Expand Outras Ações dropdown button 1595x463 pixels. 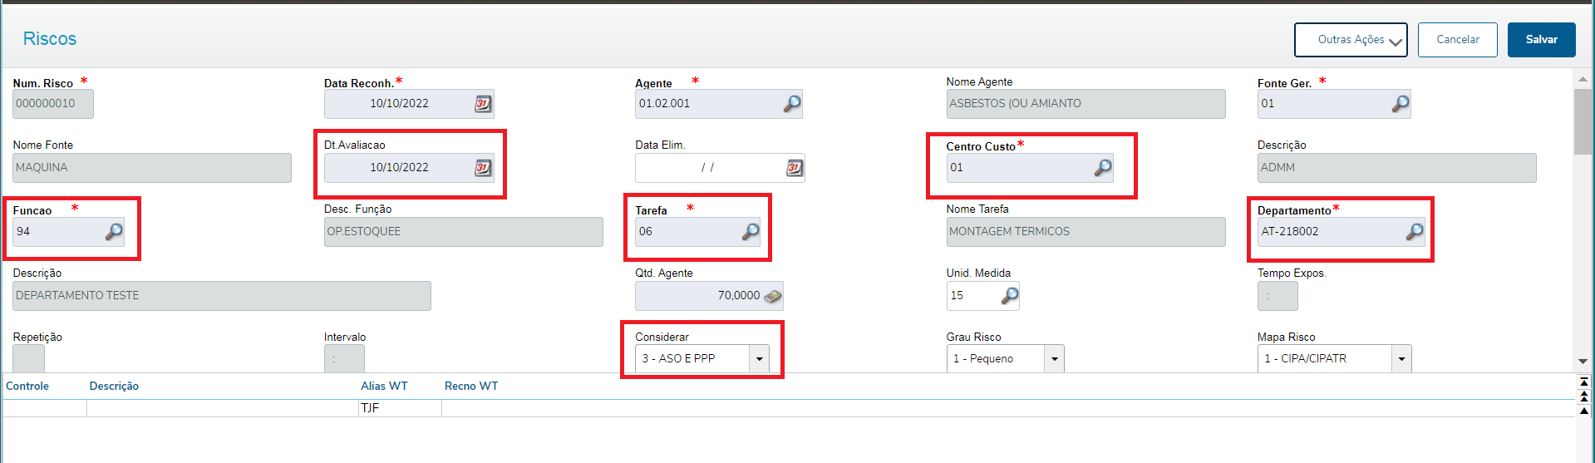point(1351,40)
